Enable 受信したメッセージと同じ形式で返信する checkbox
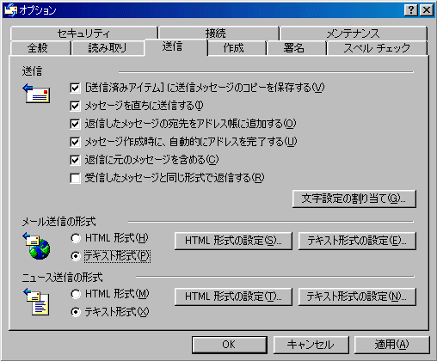437x361 pixels. 75,178
